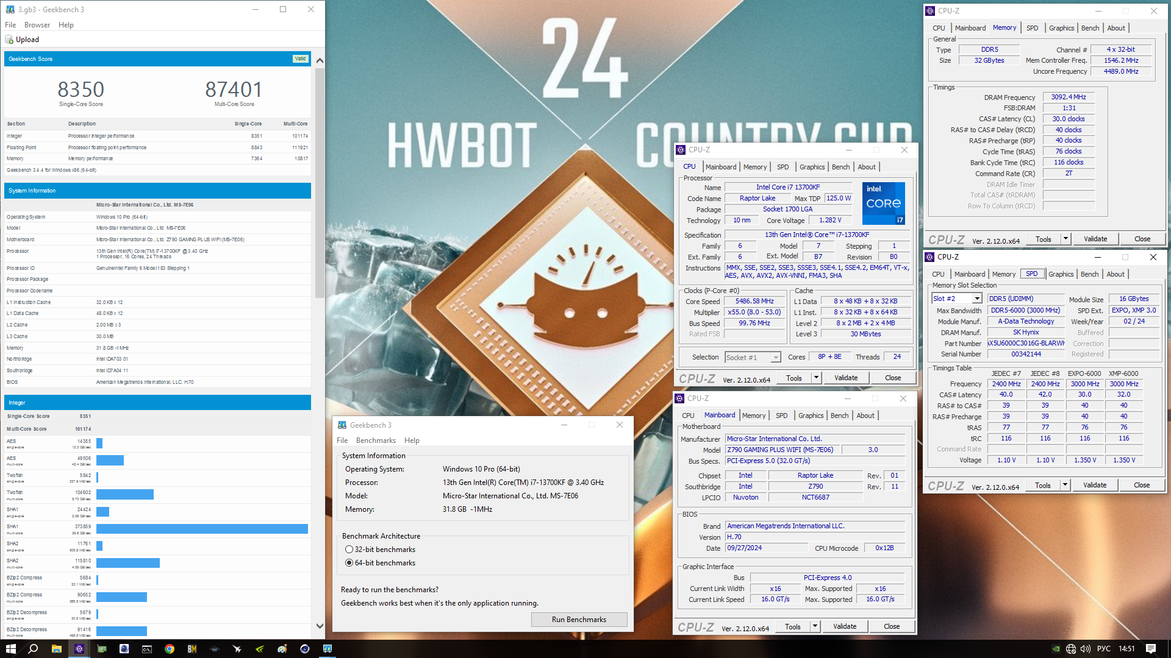Image resolution: width=1171 pixels, height=658 pixels.
Task: Click Validate in CPU-Z Mainboard window
Action: coord(845,626)
